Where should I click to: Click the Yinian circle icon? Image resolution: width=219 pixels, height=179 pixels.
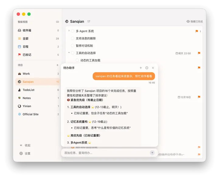click(x=19, y=106)
